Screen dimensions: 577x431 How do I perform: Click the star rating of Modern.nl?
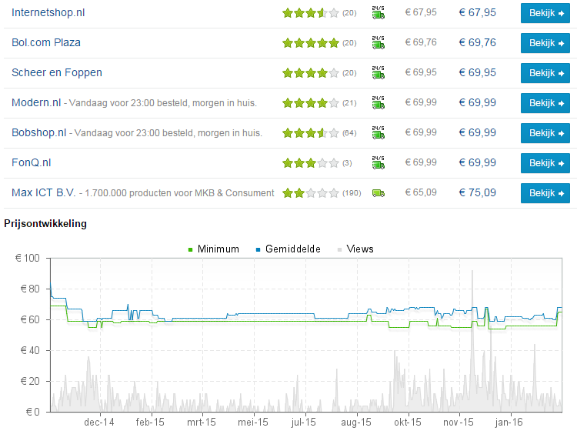[x=311, y=103]
